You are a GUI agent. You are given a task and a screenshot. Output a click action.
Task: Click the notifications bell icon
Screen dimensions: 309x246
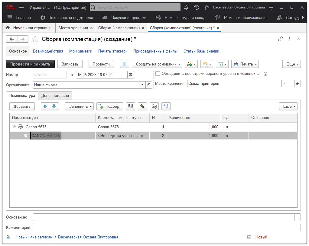pyautogui.click(x=186, y=7)
